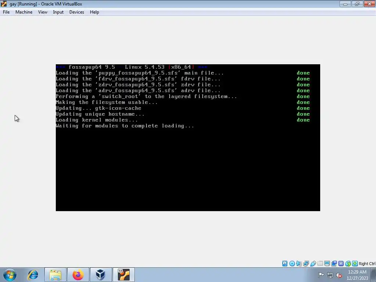
Task: Click the fdrv_fossapup64_9.5.sfs loading line
Action: pos(138,79)
